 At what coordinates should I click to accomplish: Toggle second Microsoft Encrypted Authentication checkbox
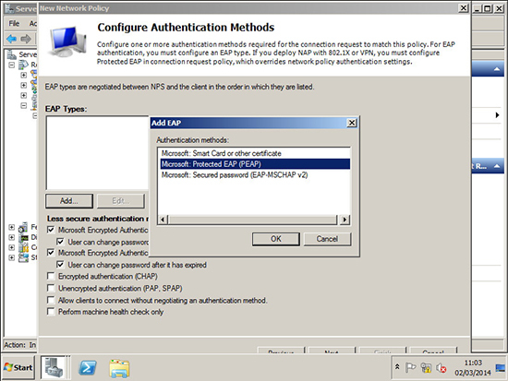coord(51,253)
